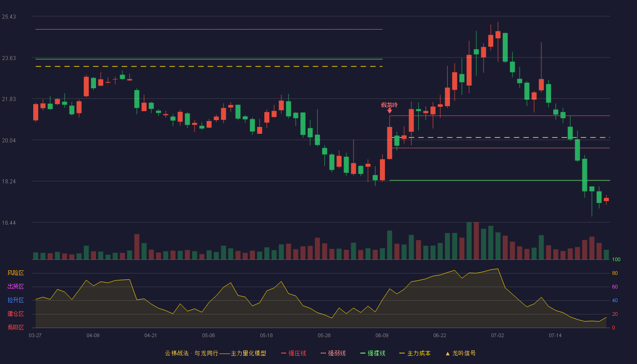Toggle the 主力成本 legend item
The height and width of the screenshot is (364, 637).
[415, 353]
